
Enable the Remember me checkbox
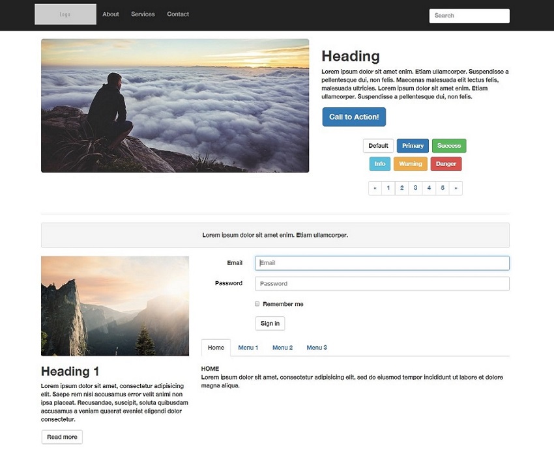pyautogui.click(x=257, y=304)
